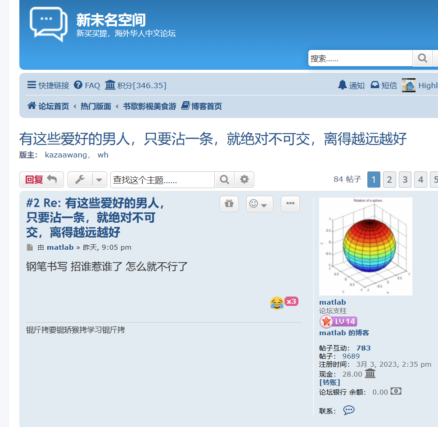The width and height of the screenshot is (438, 427).
Task: Click the gift icon on post #2
Action: click(x=229, y=204)
